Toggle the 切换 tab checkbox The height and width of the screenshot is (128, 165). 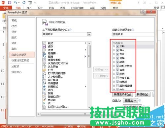tap(117, 58)
